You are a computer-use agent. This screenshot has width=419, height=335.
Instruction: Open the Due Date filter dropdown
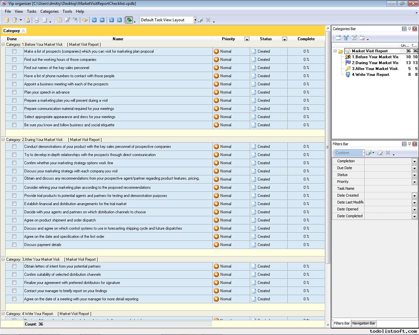point(414,168)
